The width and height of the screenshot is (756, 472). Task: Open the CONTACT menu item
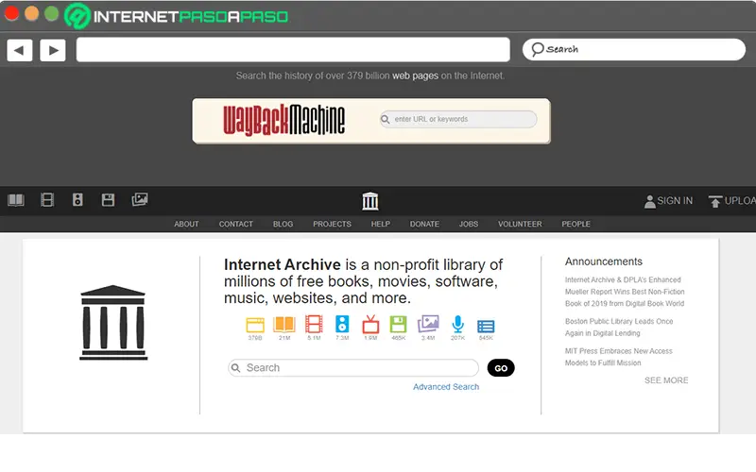pyautogui.click(x=235, y=224)
